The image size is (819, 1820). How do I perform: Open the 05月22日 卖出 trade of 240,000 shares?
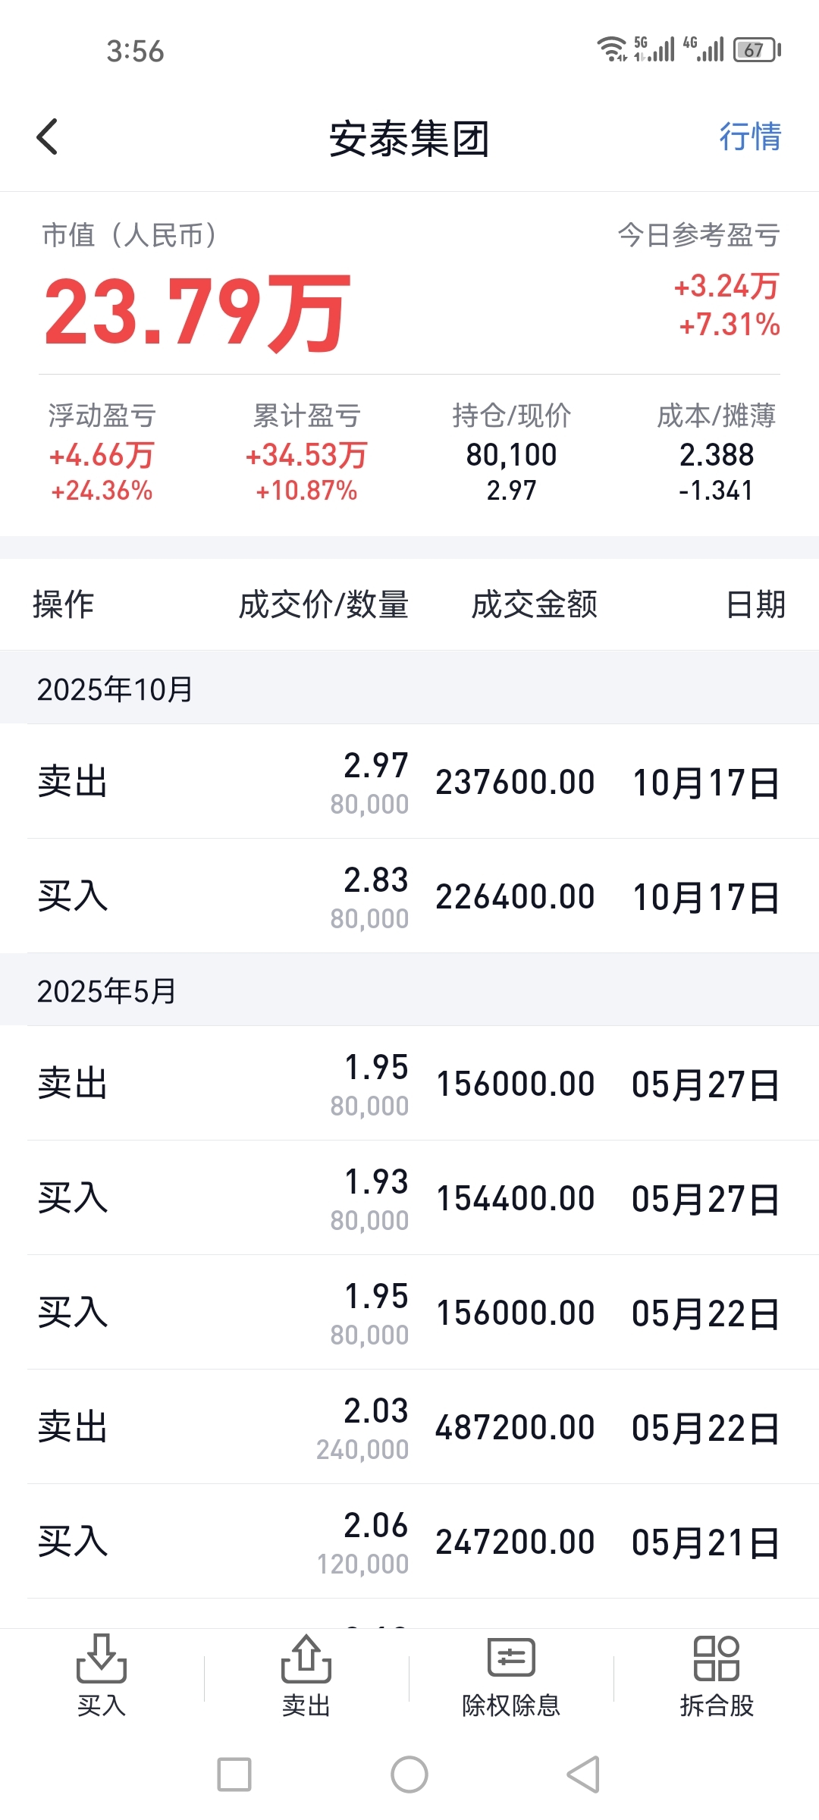(409, 1427)
